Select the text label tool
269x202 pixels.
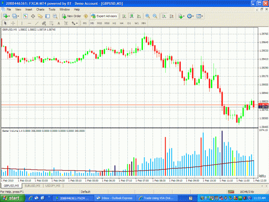[66, 23]
